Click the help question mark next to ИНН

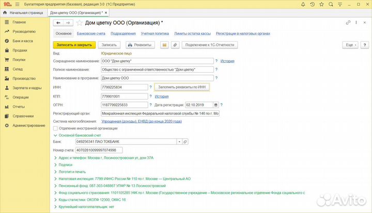coord(150,87)
